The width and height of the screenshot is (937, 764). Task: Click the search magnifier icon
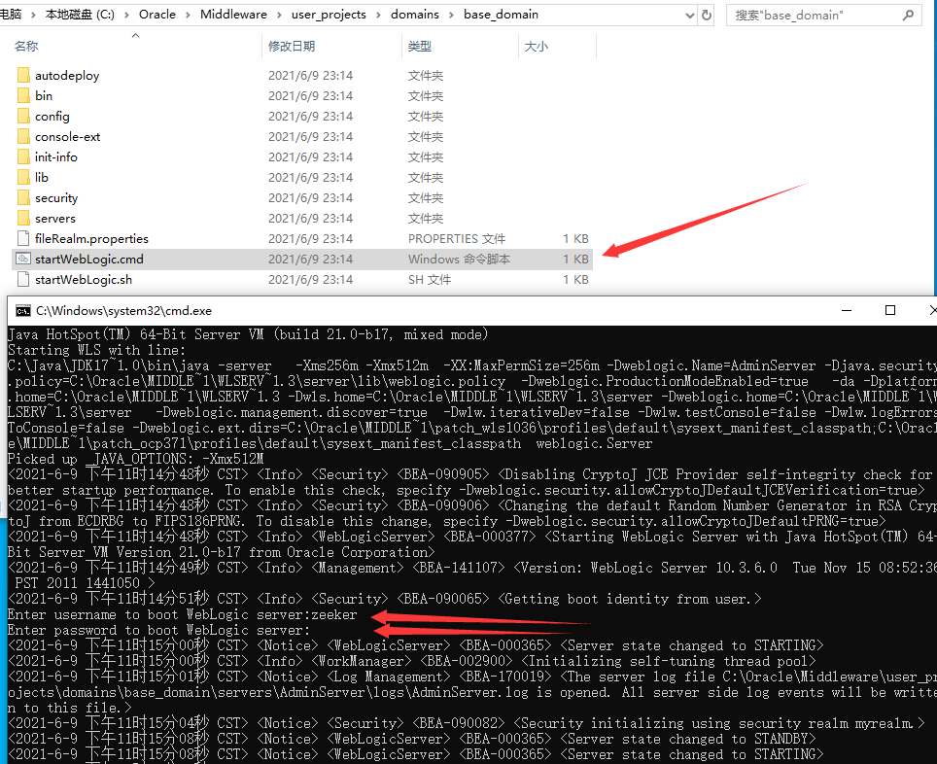908,15
